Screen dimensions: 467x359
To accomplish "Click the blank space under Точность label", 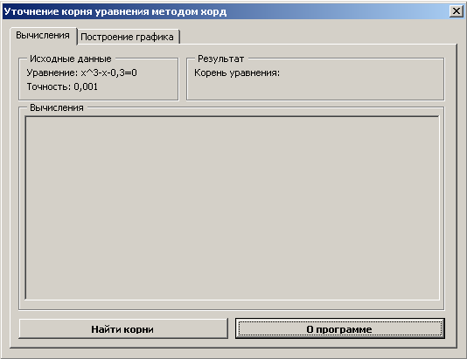I will click(98, 96).
